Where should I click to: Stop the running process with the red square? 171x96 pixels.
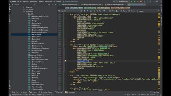(141, 2)
